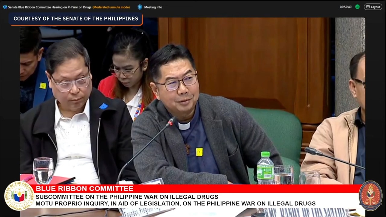The height and width of the screenshot is (217, 386).
Task: Click the Subcommittee on Philippine War caption line
Action: pyautogui.click(x=127, y=197)
